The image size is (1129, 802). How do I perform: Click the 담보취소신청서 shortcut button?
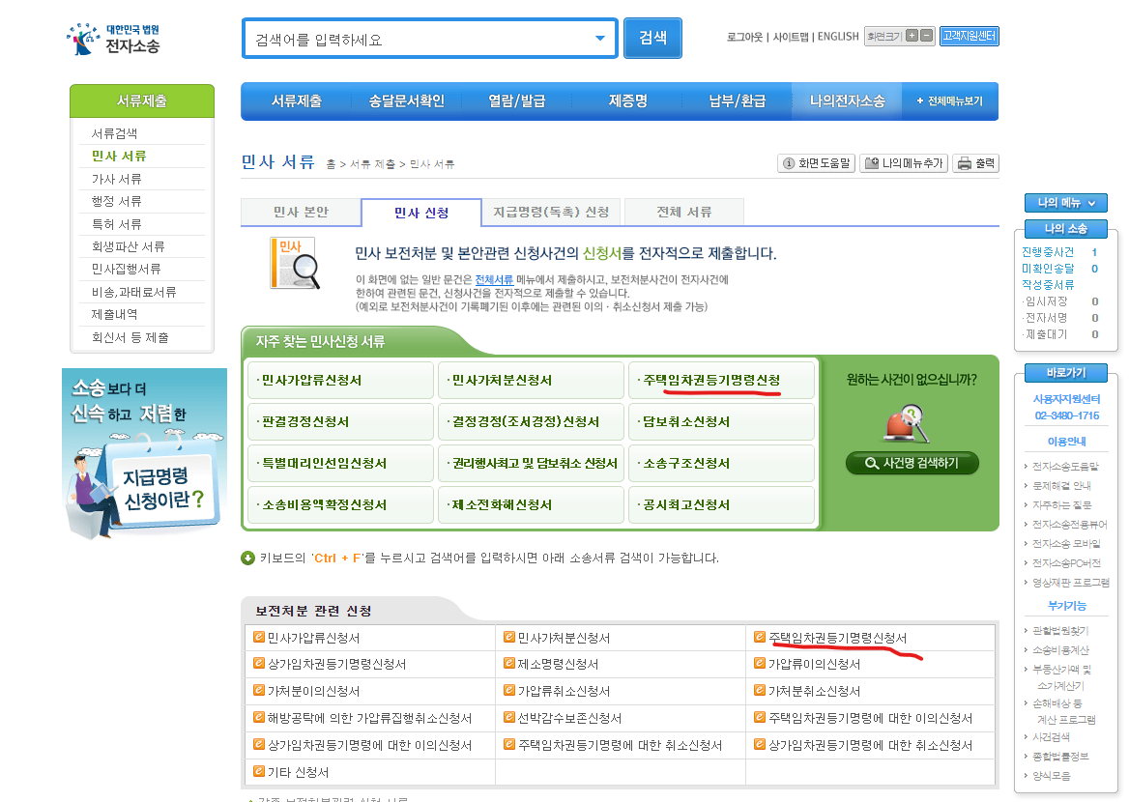721,422
